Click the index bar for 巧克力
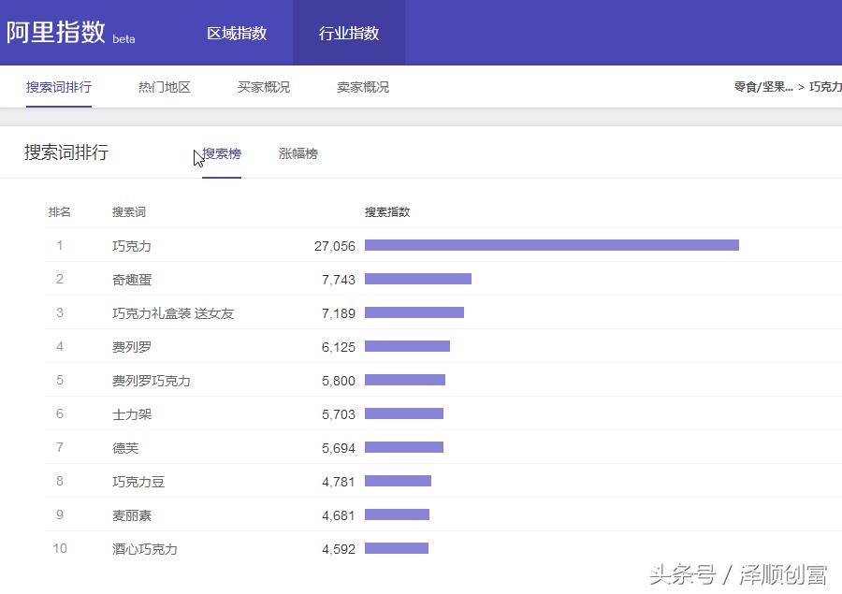842x594 pixels. click(x=552, y=245)
